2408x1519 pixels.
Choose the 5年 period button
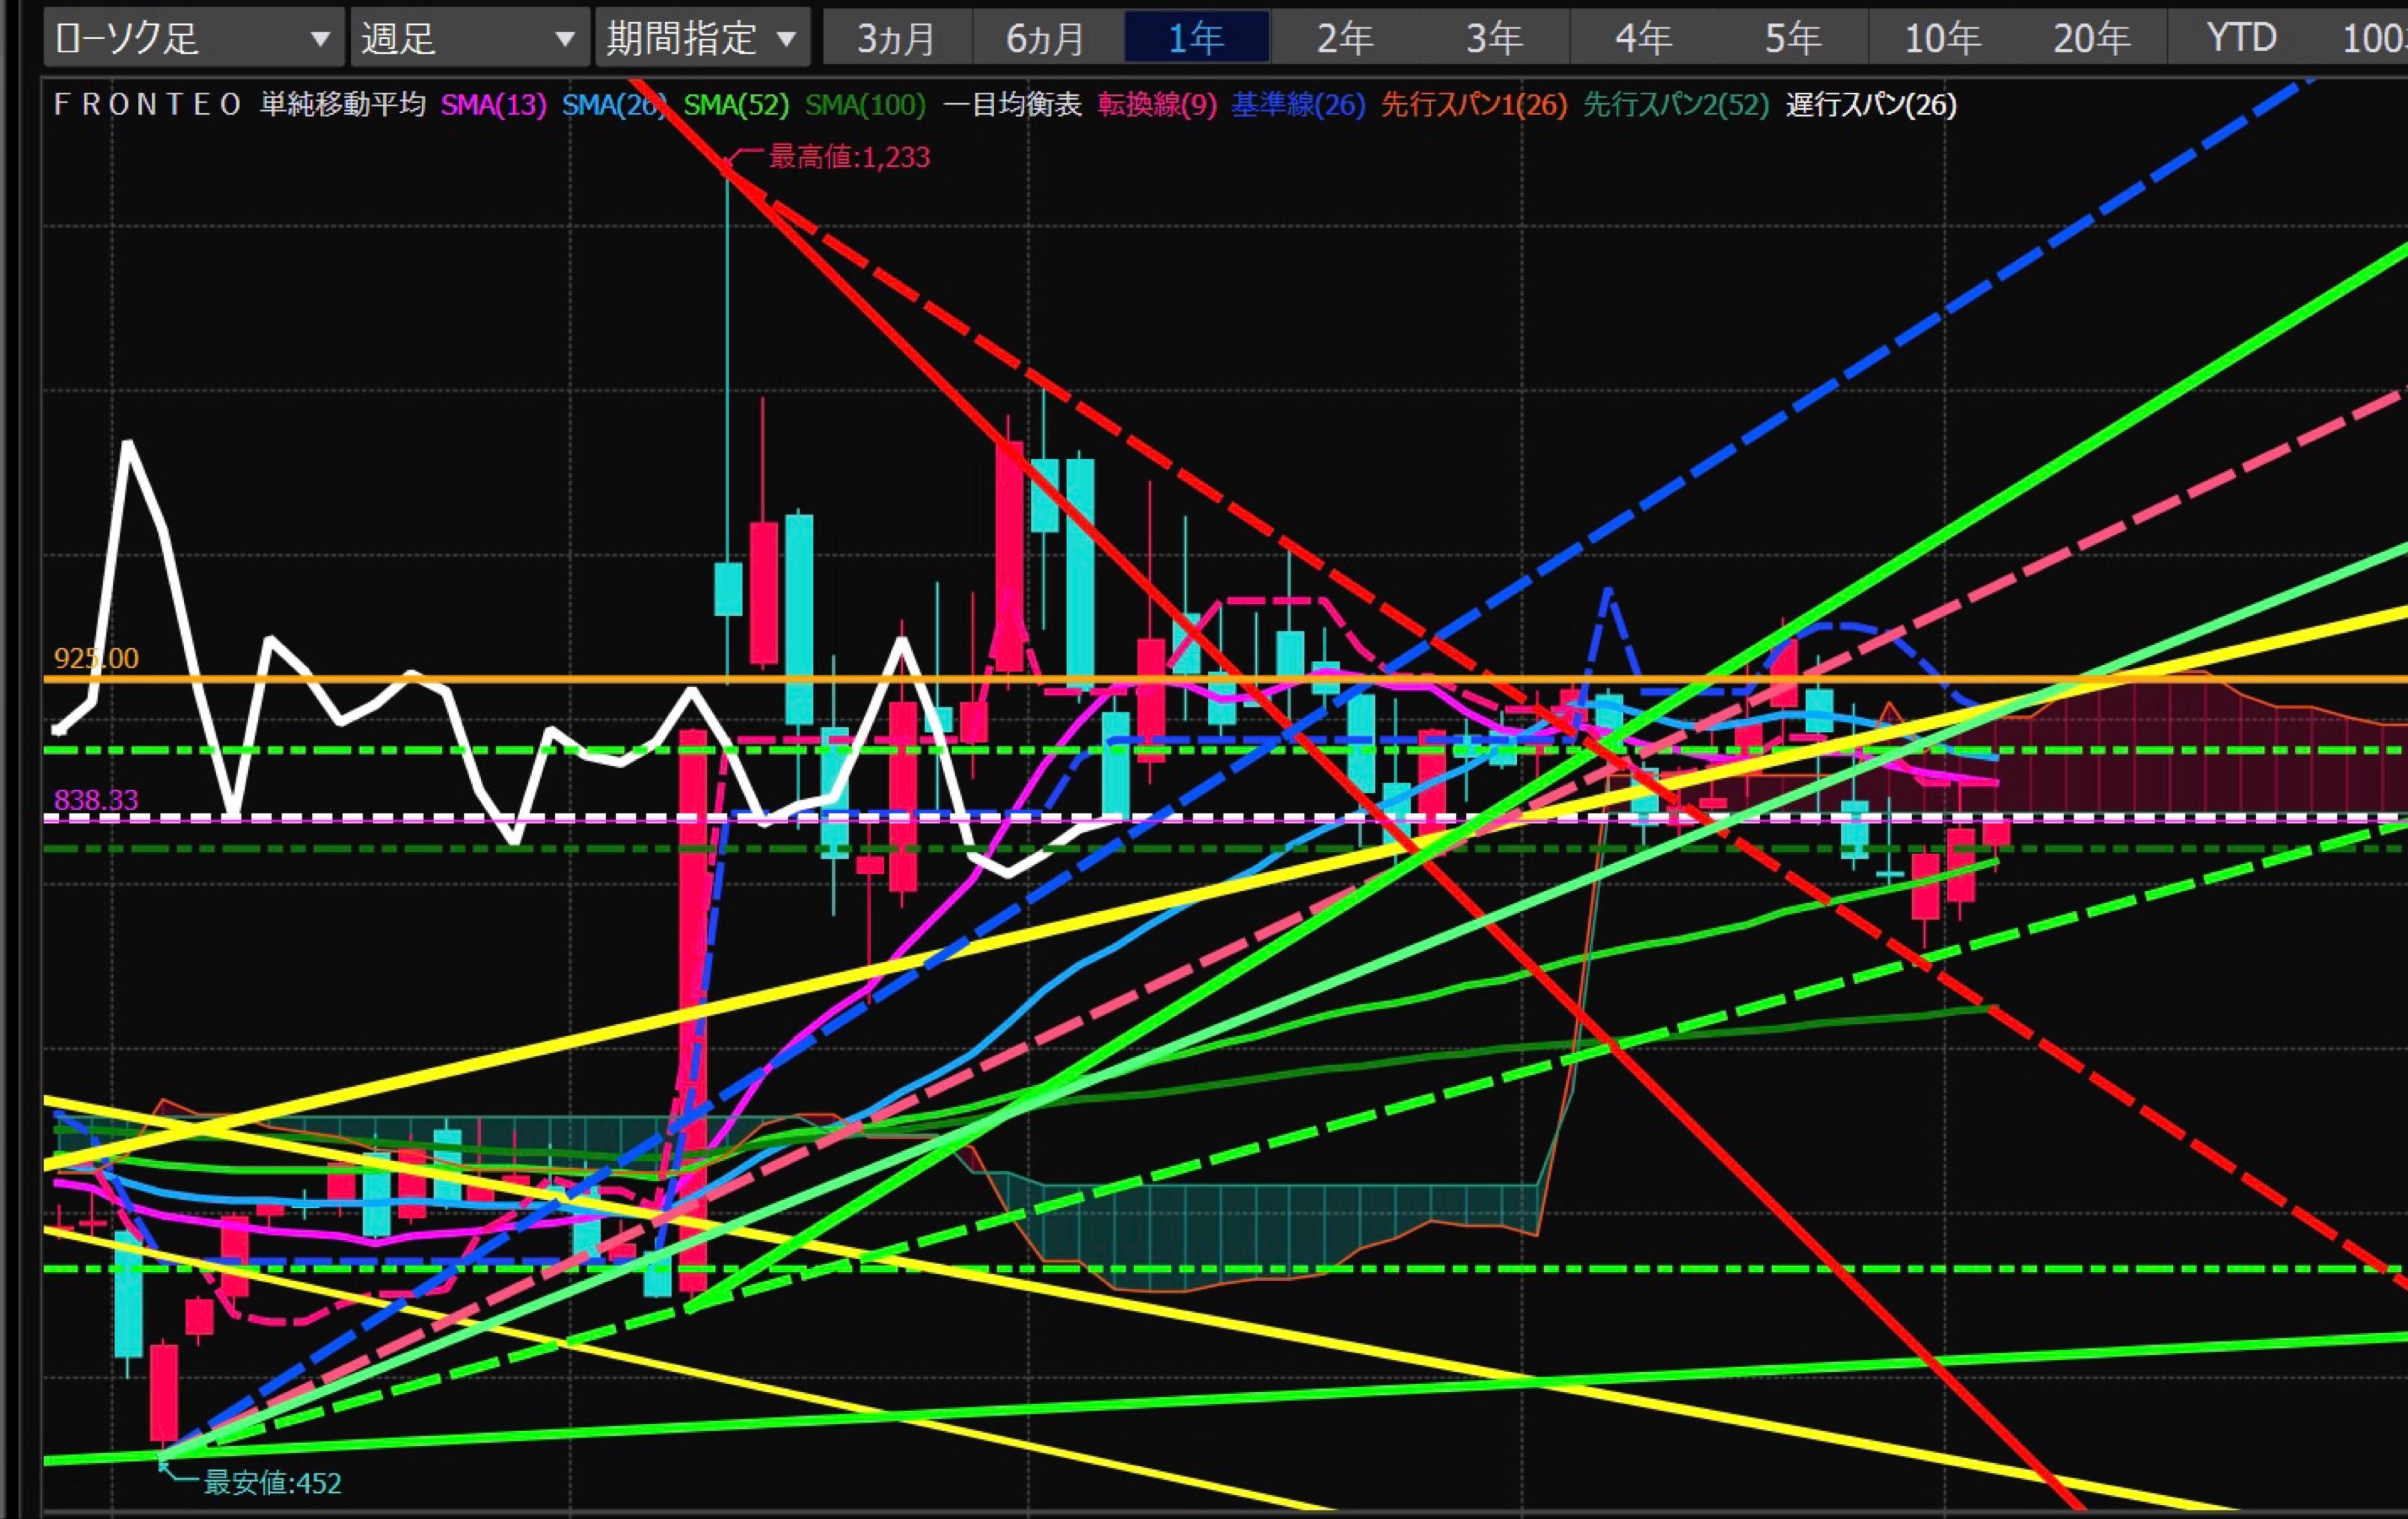[1792, 38]
